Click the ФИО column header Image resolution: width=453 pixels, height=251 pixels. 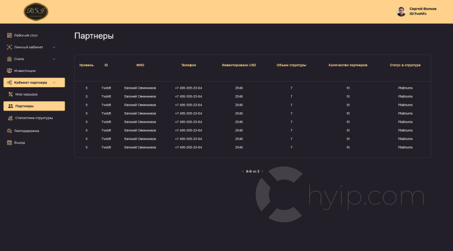click(140, 65)
